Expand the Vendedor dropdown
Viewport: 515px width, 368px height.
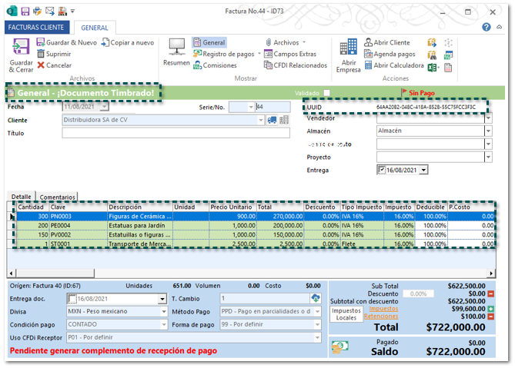[488, 118]
